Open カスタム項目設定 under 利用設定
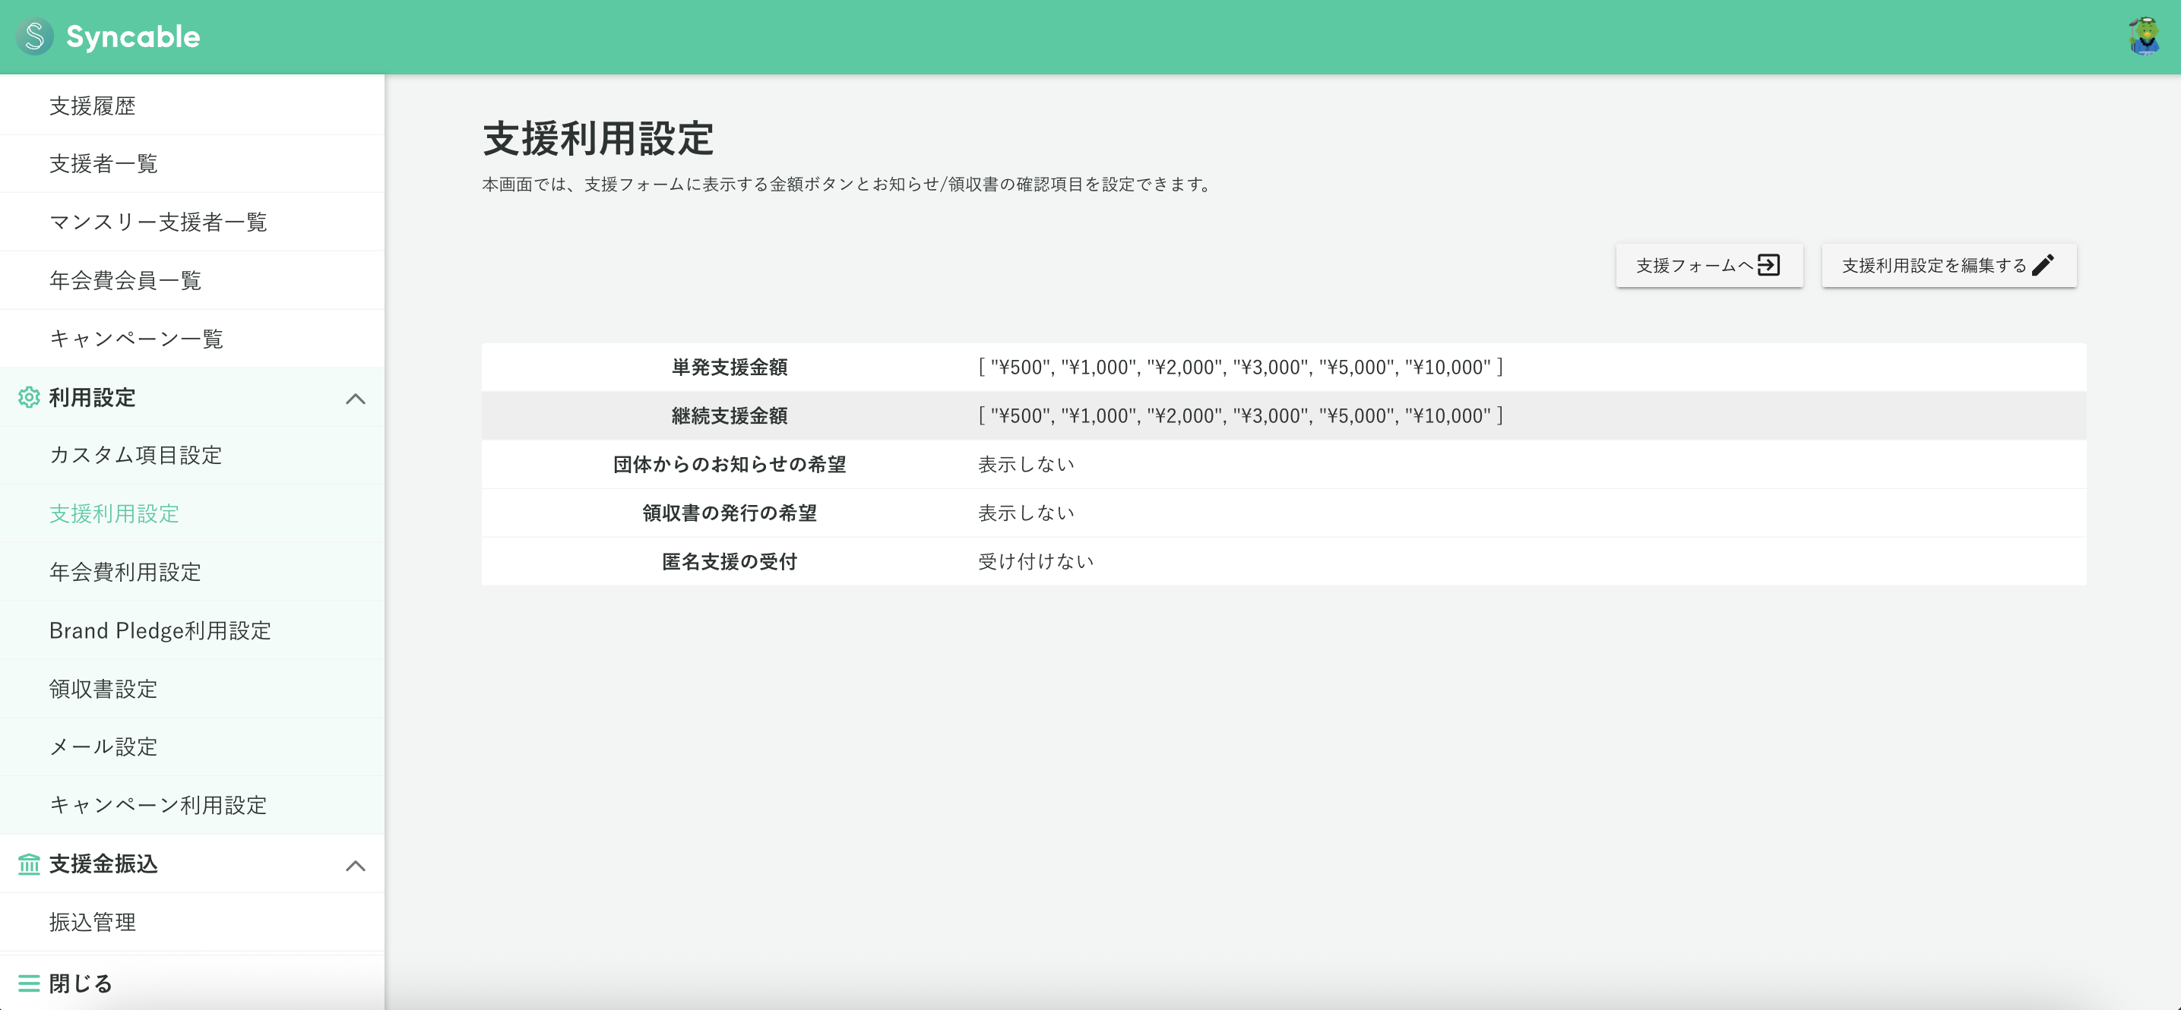 [x=135, y=455]
